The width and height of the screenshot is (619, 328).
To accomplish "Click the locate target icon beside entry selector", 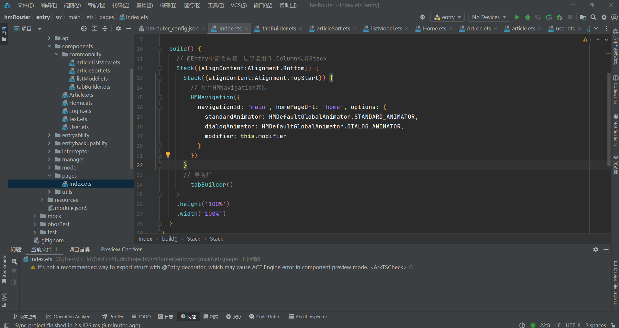I will point(423,17).
